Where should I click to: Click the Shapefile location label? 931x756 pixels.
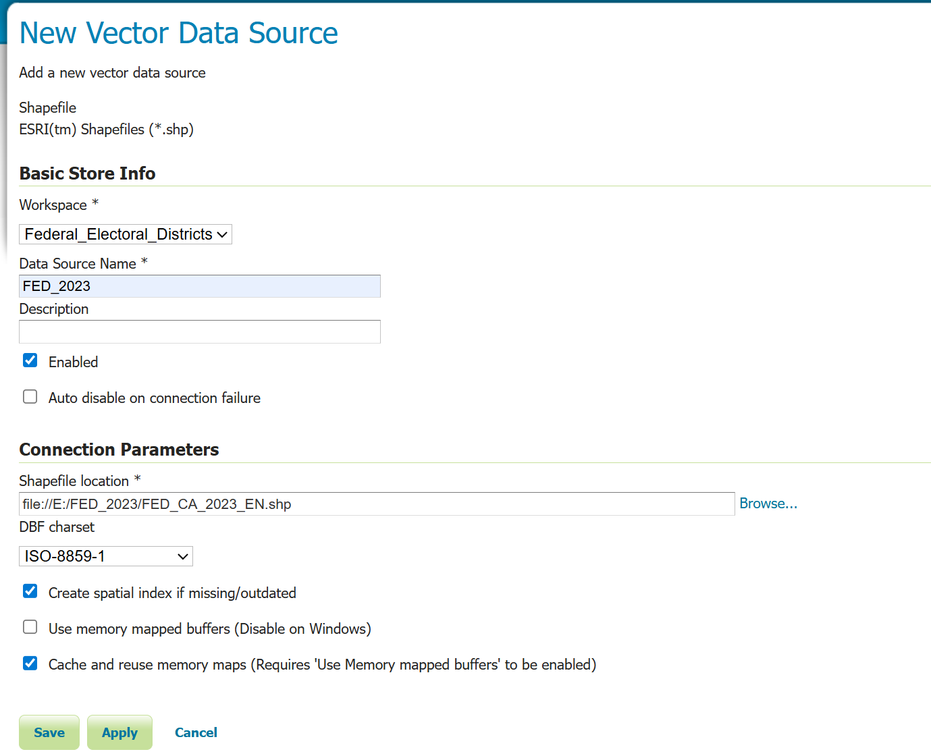coord(74,481)
